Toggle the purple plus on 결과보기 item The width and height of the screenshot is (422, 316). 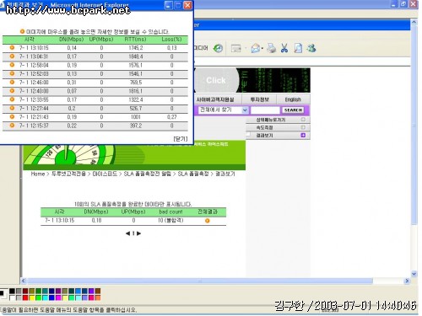[303, 136]
